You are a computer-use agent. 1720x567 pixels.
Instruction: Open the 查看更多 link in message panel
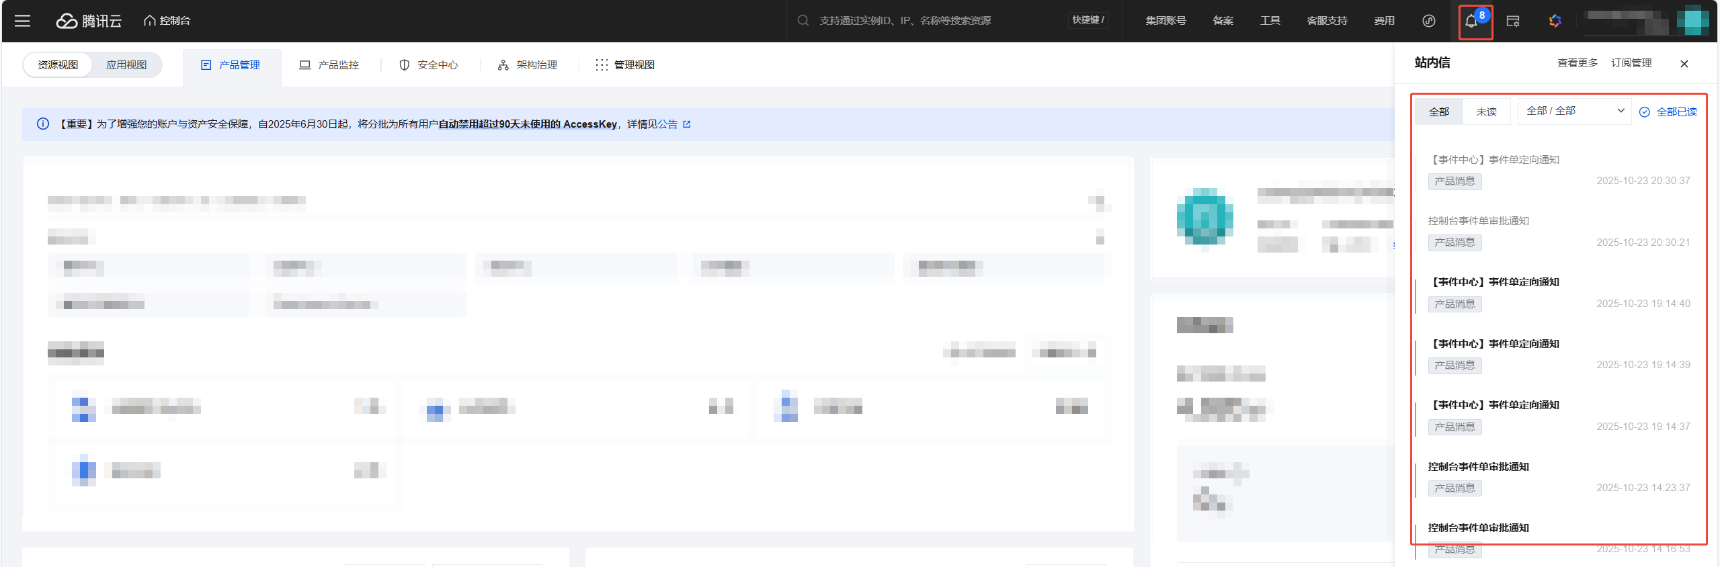click(x=1578, y=63)
